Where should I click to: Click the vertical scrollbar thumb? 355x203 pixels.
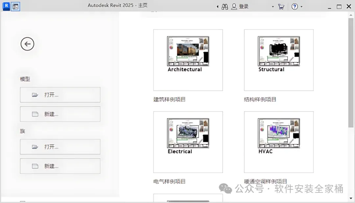(x=351, y=73)
